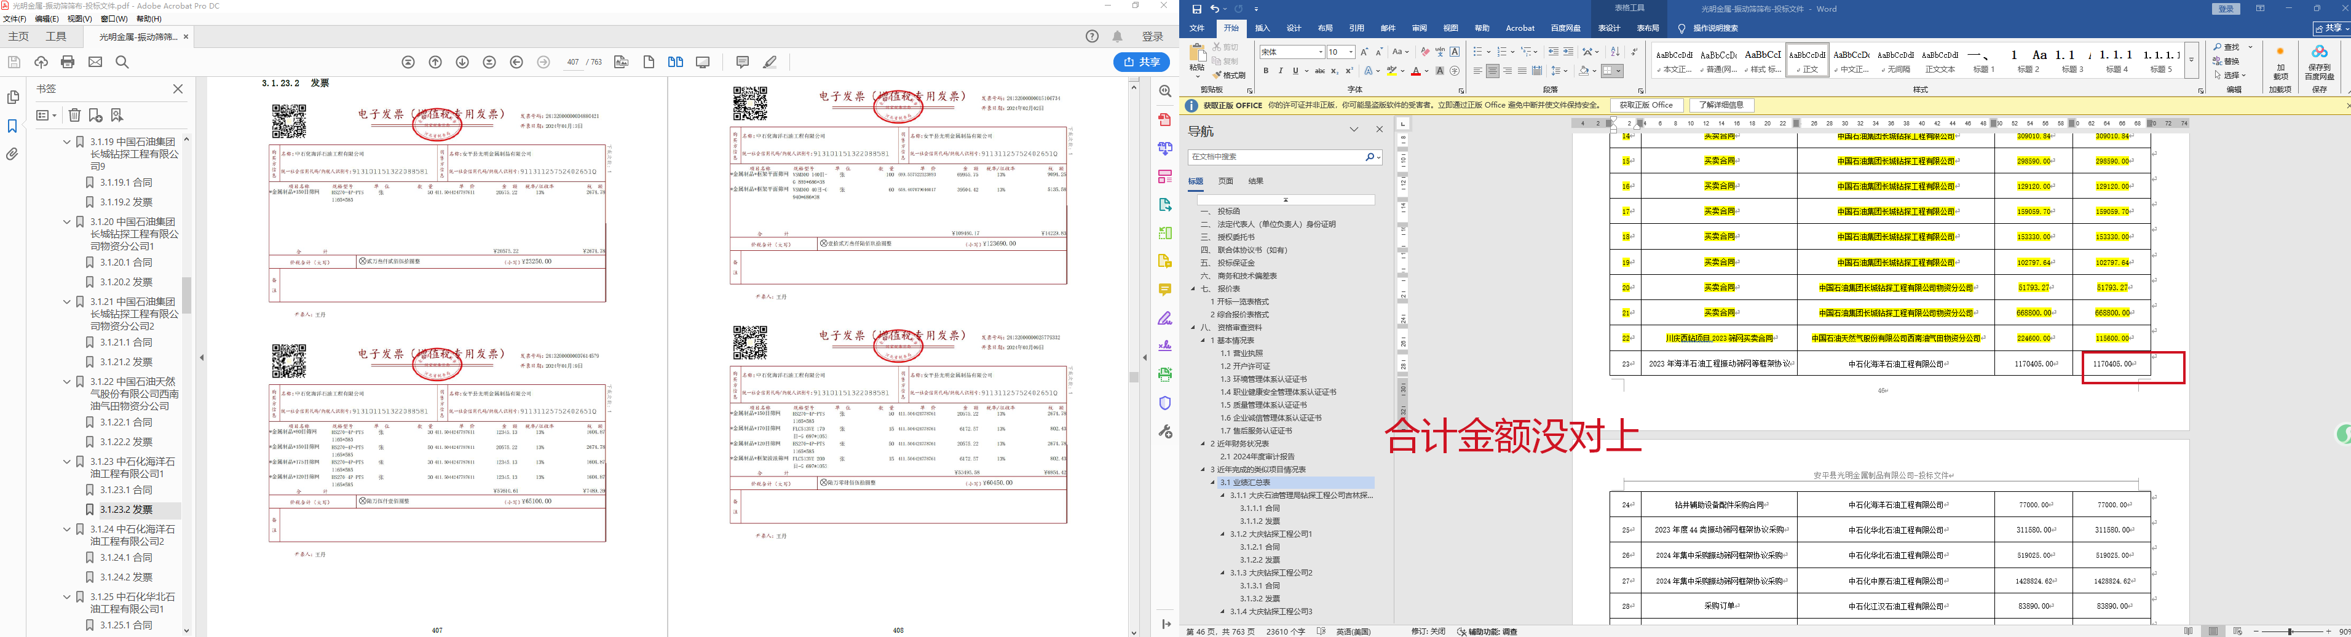Collapse bookmark 3.1.23 中石化海洋石油工程有限公司1

tap(66, 462)
